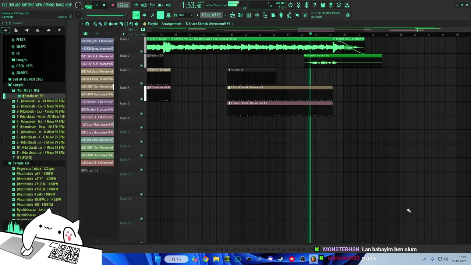Click the audio editor scissors icon
471x265 pixels.
[298, 5]
